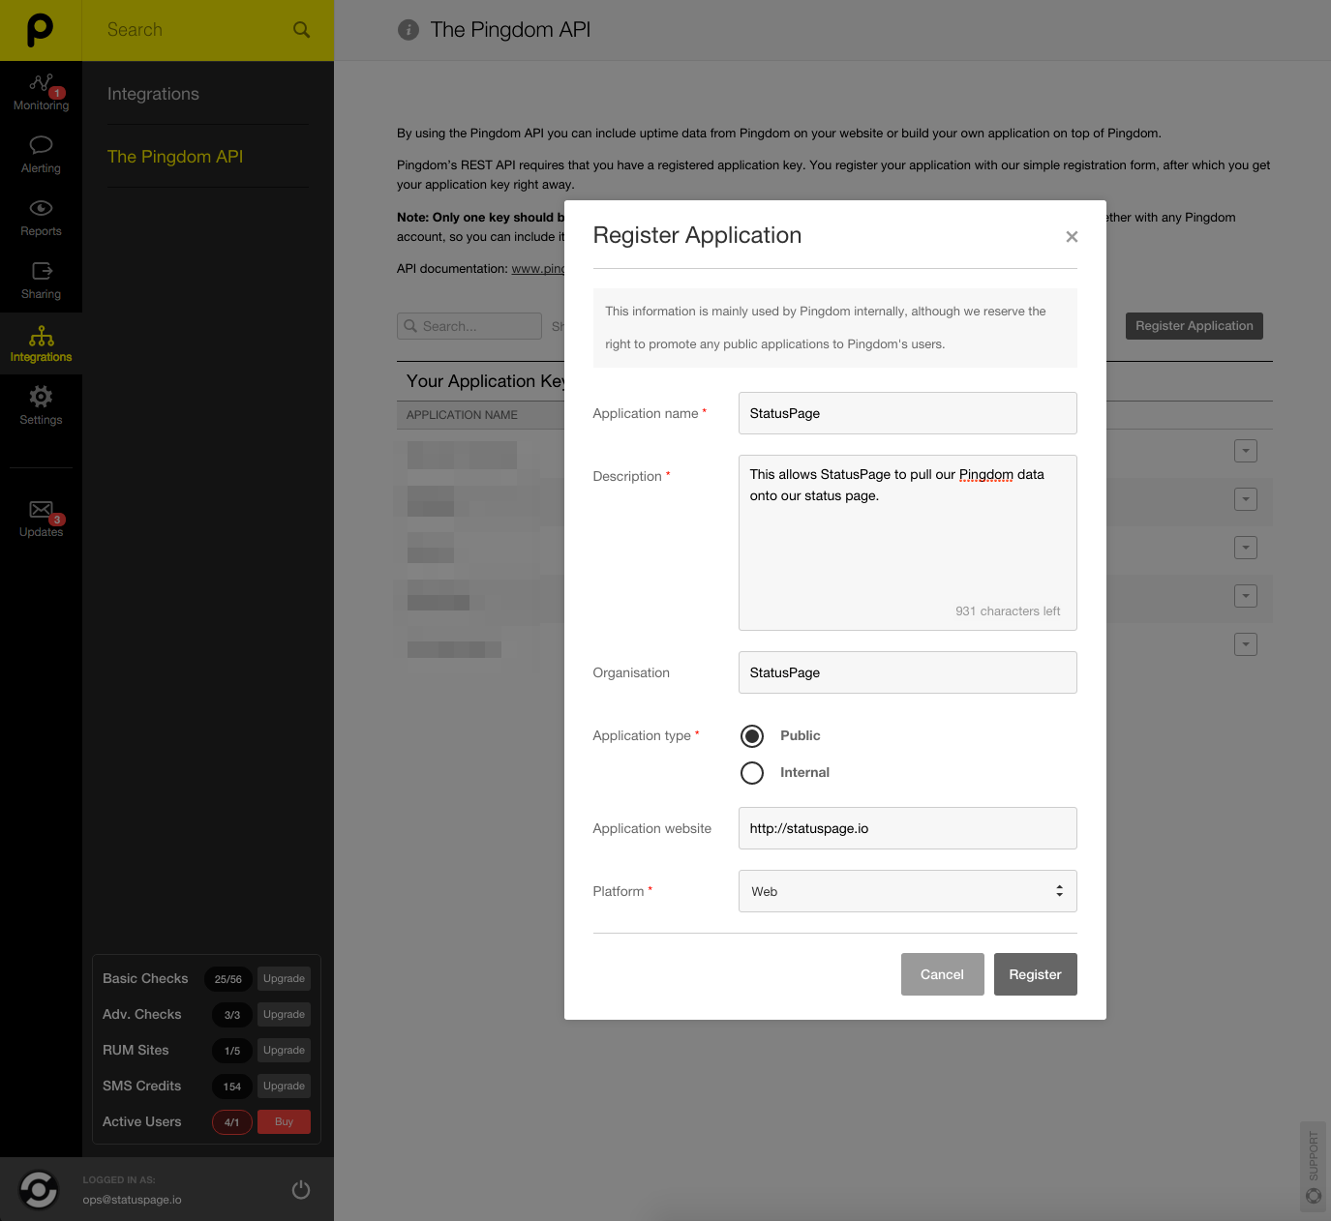Click the account avatar icon
The height and width of the screenshot is (1221, 1331).
click(39, 1189)
